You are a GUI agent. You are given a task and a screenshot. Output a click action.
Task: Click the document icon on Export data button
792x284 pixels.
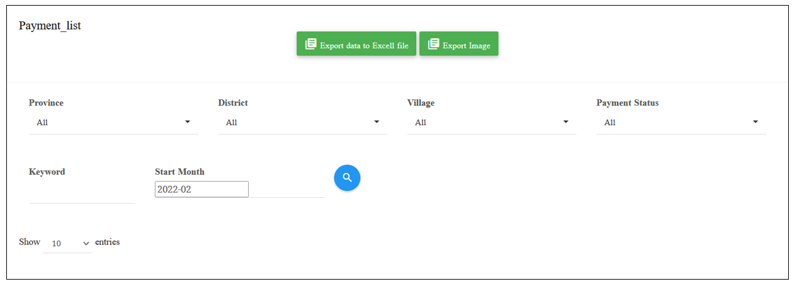(x=311, y=44)
